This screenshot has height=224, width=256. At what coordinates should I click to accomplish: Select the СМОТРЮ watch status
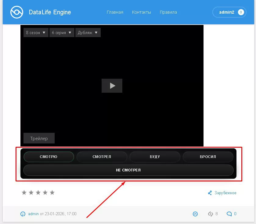(49, 157)
